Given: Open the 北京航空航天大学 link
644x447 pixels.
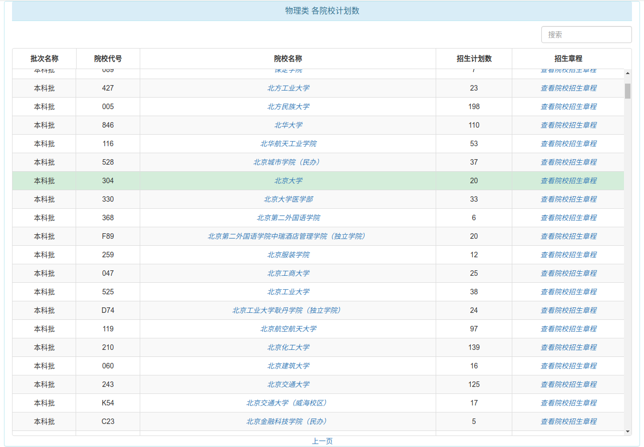Looking at the screenshot, I should tap(288, 329).
